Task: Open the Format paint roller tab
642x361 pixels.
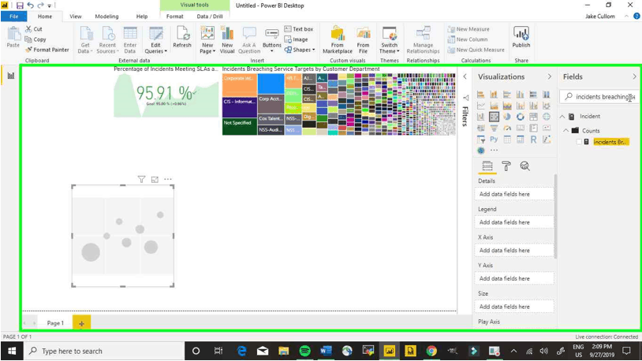Action: (x=506, y=166)
